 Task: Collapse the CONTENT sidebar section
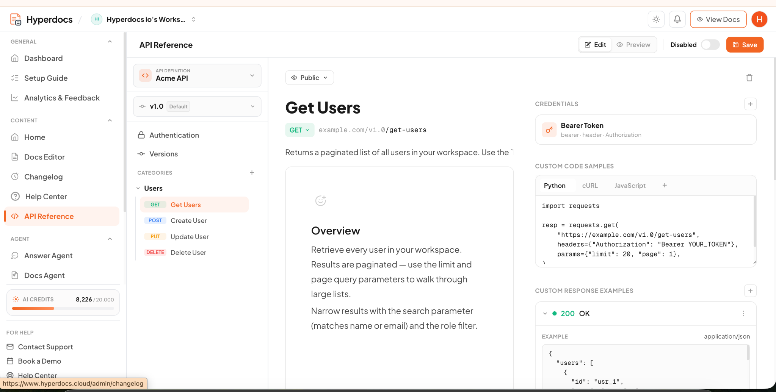(110, 120)
